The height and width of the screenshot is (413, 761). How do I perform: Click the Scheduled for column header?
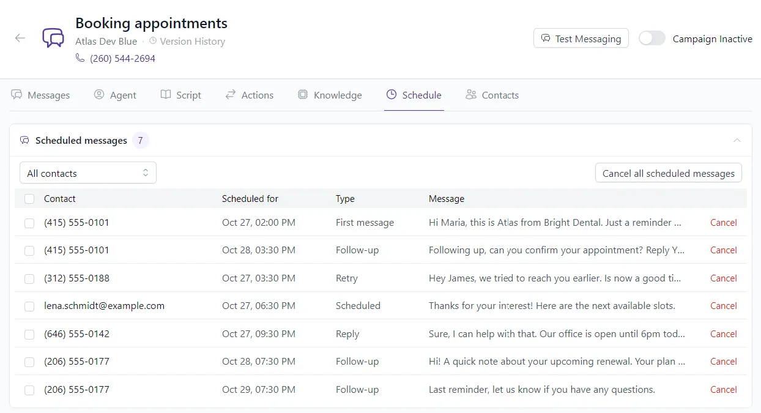click(250, 198)
